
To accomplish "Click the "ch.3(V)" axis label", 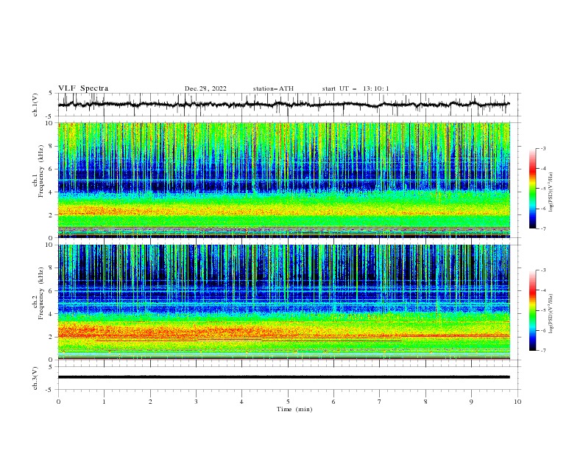I will click(x=36, y=378).
